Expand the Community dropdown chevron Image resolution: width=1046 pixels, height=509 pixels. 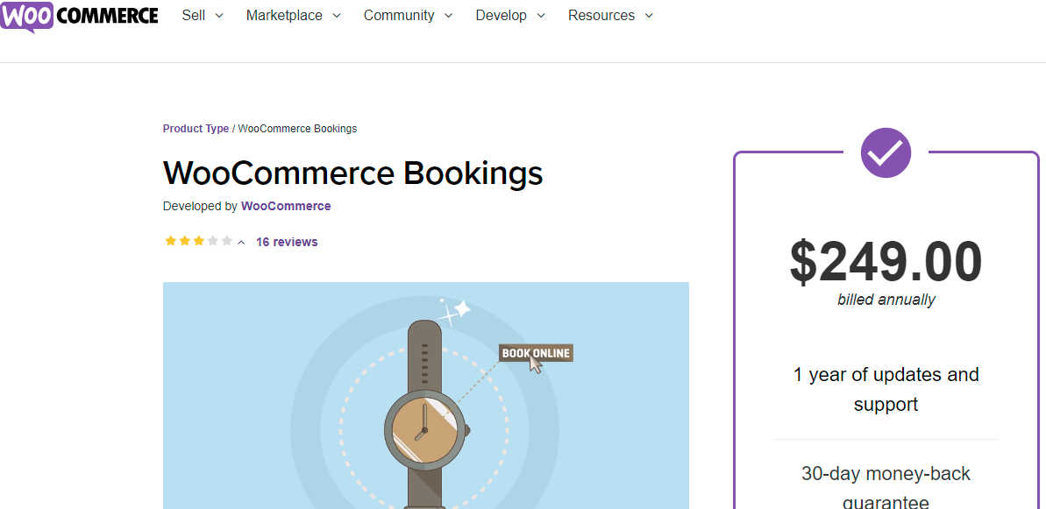449,16
